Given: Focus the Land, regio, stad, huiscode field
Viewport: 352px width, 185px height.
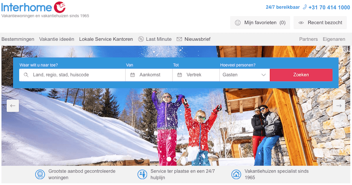Looking at the screenshot, I should [72, 75].
